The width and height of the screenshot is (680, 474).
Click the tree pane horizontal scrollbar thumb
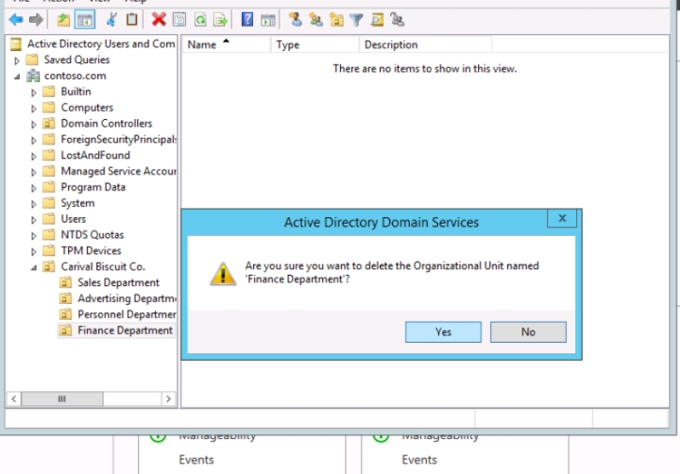[62, 398]
